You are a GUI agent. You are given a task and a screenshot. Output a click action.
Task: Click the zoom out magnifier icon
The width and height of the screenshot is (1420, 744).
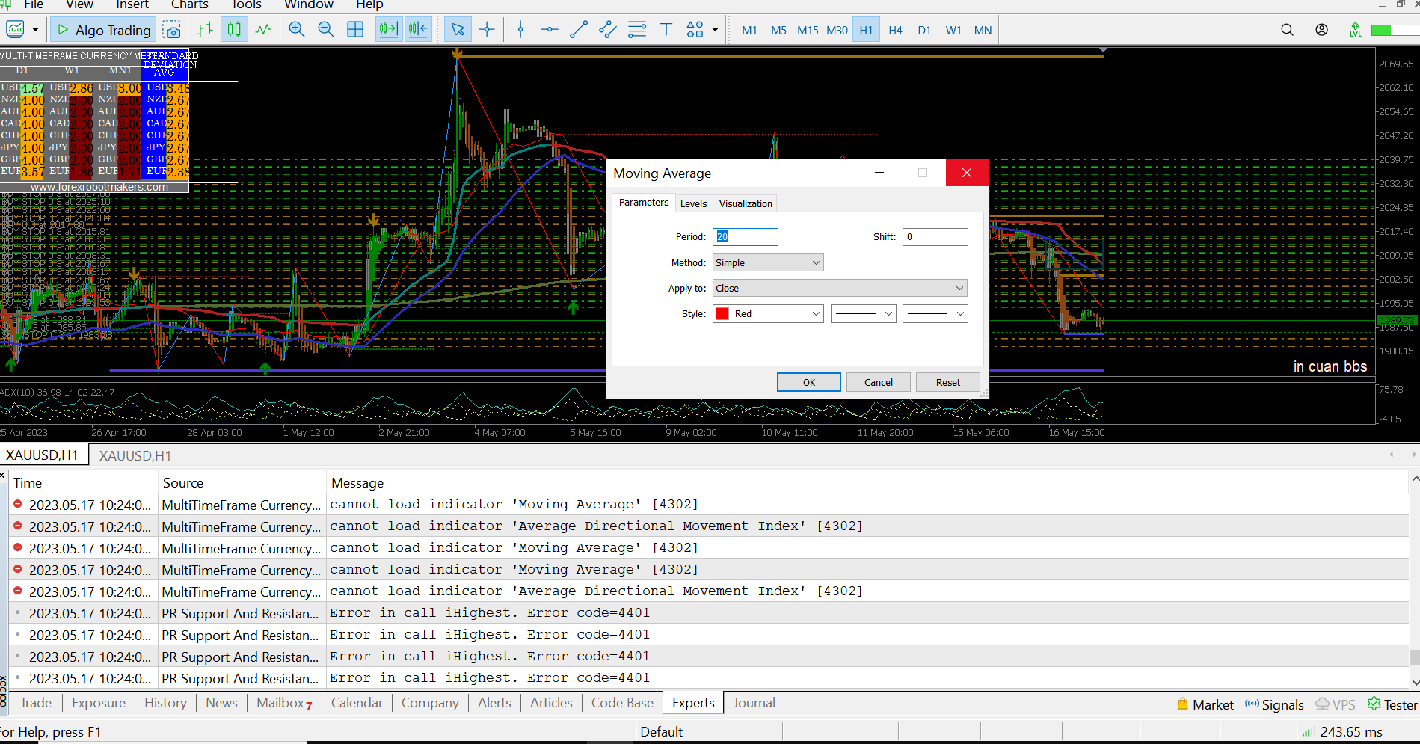(x=326, y=30)
